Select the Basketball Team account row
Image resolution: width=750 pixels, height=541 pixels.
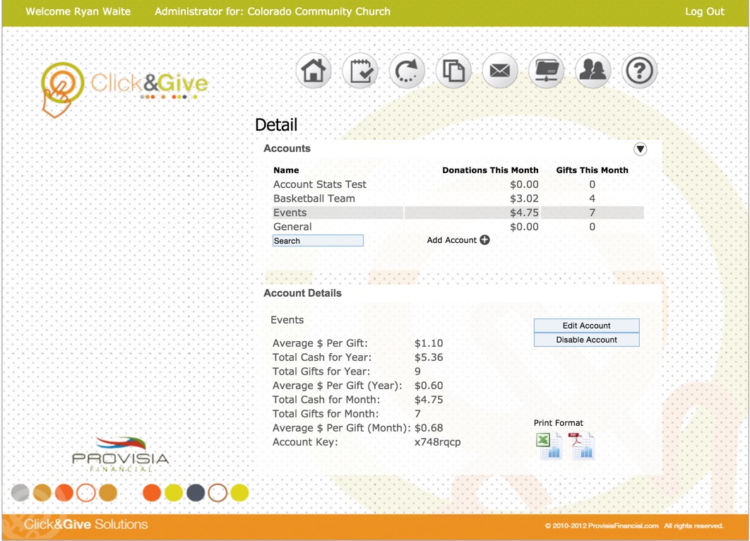[x=458, y=198]
